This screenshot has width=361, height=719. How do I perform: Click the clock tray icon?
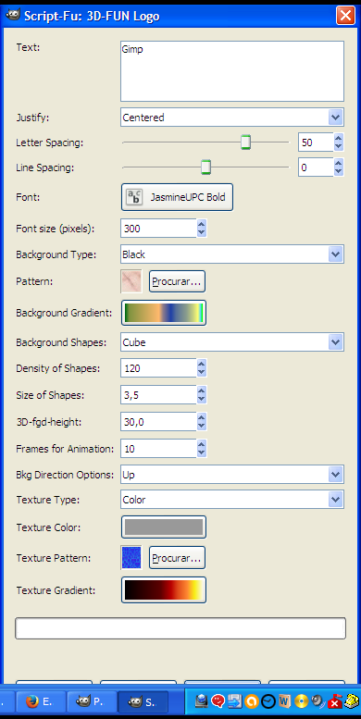(268, 700)
